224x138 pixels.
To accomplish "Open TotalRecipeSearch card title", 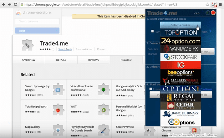I will point(36,107).
